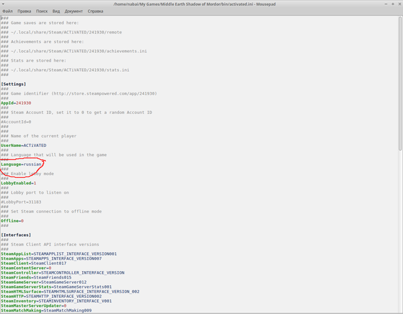Click the commented #AccountId=0 line
This screenshot has height=314, width=403.
tap(16, 121)
